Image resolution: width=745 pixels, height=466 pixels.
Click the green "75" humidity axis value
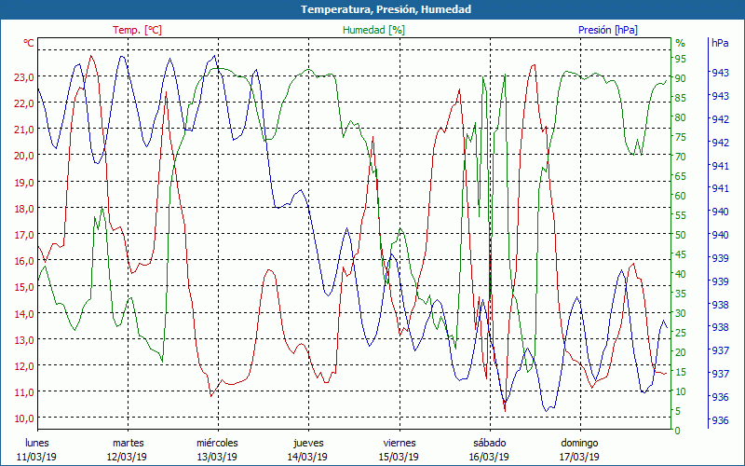(681, 136)
